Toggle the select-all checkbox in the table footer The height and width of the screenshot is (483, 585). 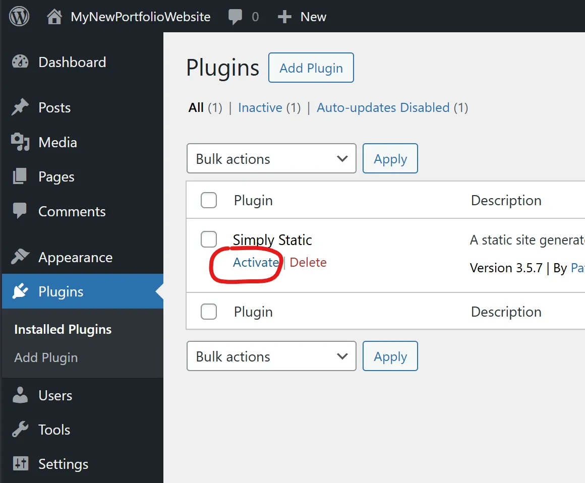pos(209,312)
